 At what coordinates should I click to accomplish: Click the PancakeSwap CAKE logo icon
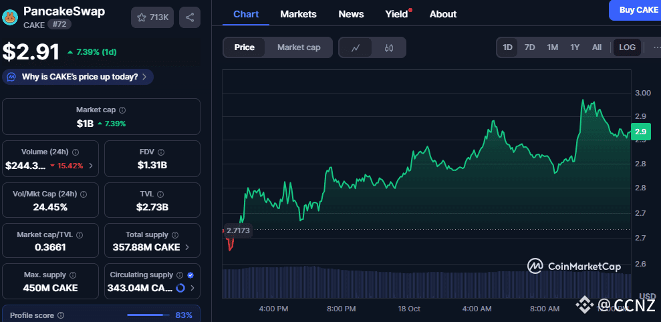click(10, 17)
